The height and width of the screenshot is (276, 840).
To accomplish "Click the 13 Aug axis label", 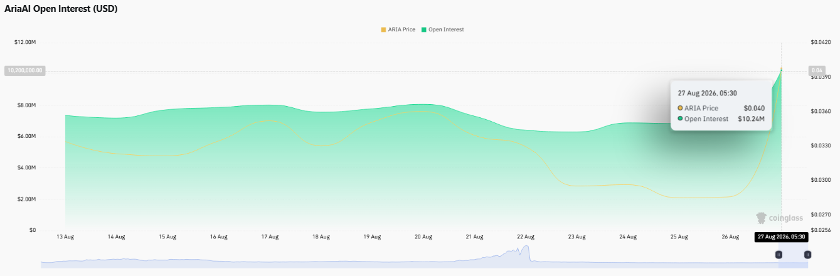I will pyautogui.click(x=65, y=237).
